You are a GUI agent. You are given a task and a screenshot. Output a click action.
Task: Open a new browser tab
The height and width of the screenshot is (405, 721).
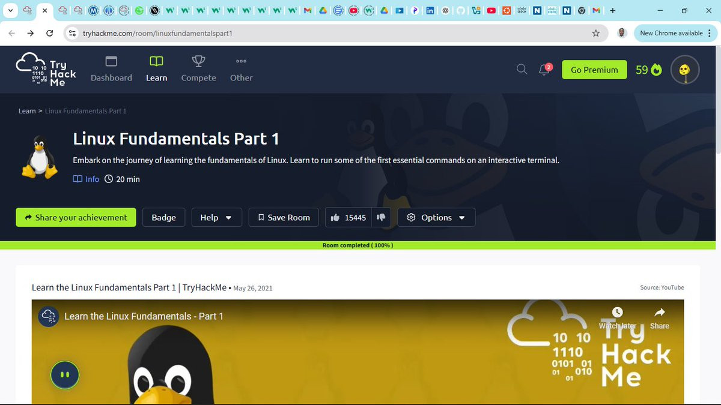tap(613, 10)
